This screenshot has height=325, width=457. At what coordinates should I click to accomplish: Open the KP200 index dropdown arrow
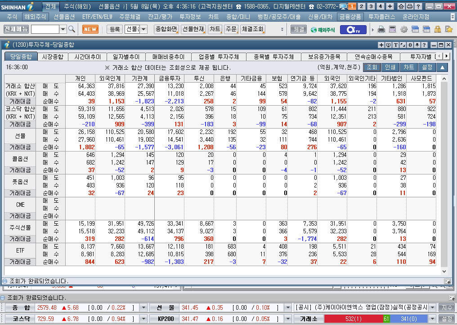point(288,319)
